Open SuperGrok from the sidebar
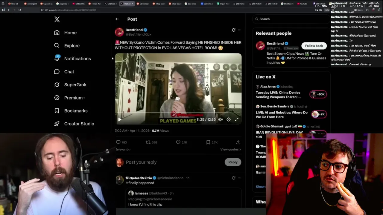Viewport: 383px width, 215px height. coord(70,85)
